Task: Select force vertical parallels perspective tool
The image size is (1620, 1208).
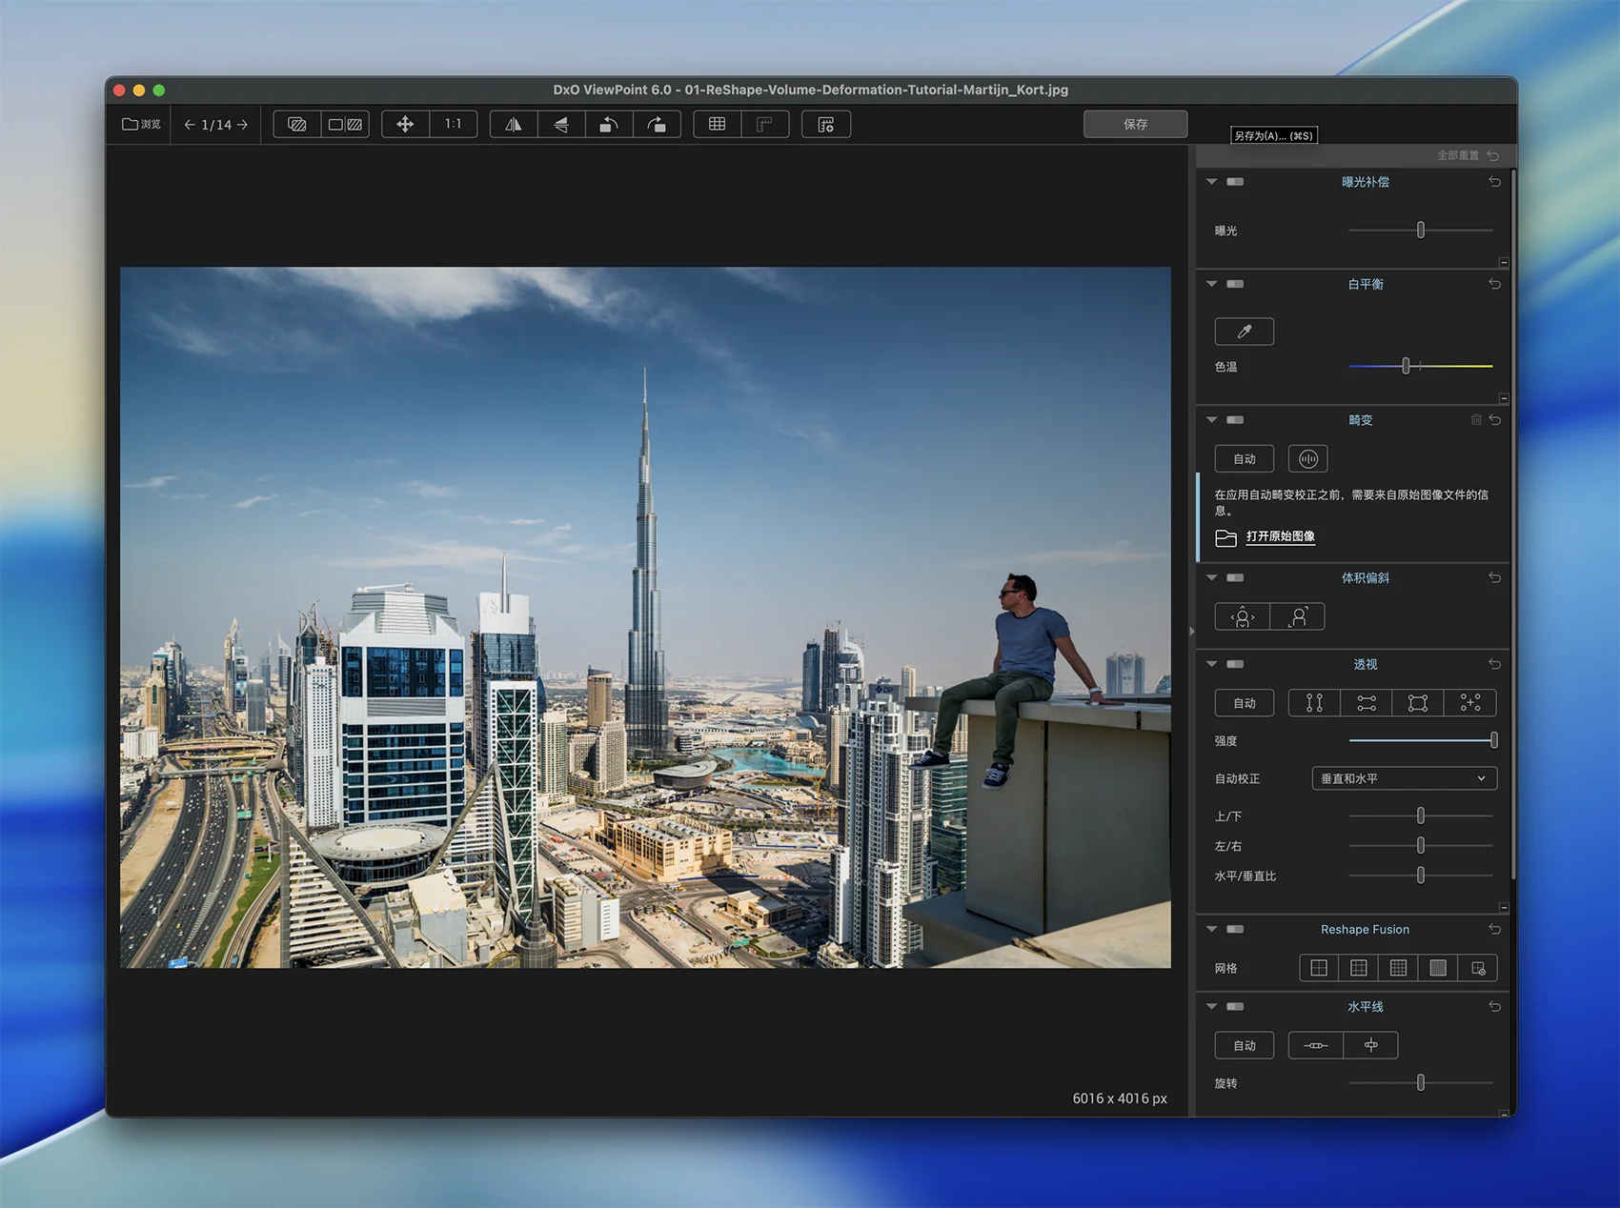Action: click(1314, 703)
